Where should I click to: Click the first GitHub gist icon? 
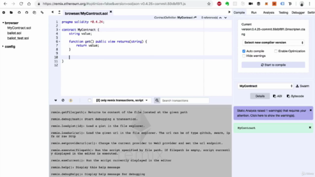pos(19,12)
